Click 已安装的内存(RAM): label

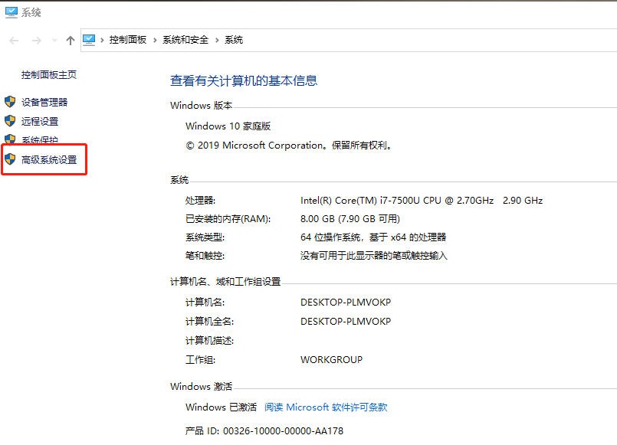228,219
